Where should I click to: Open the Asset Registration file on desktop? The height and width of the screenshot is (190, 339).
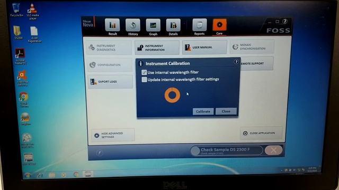pyautogui.click(x=34, y=34)
